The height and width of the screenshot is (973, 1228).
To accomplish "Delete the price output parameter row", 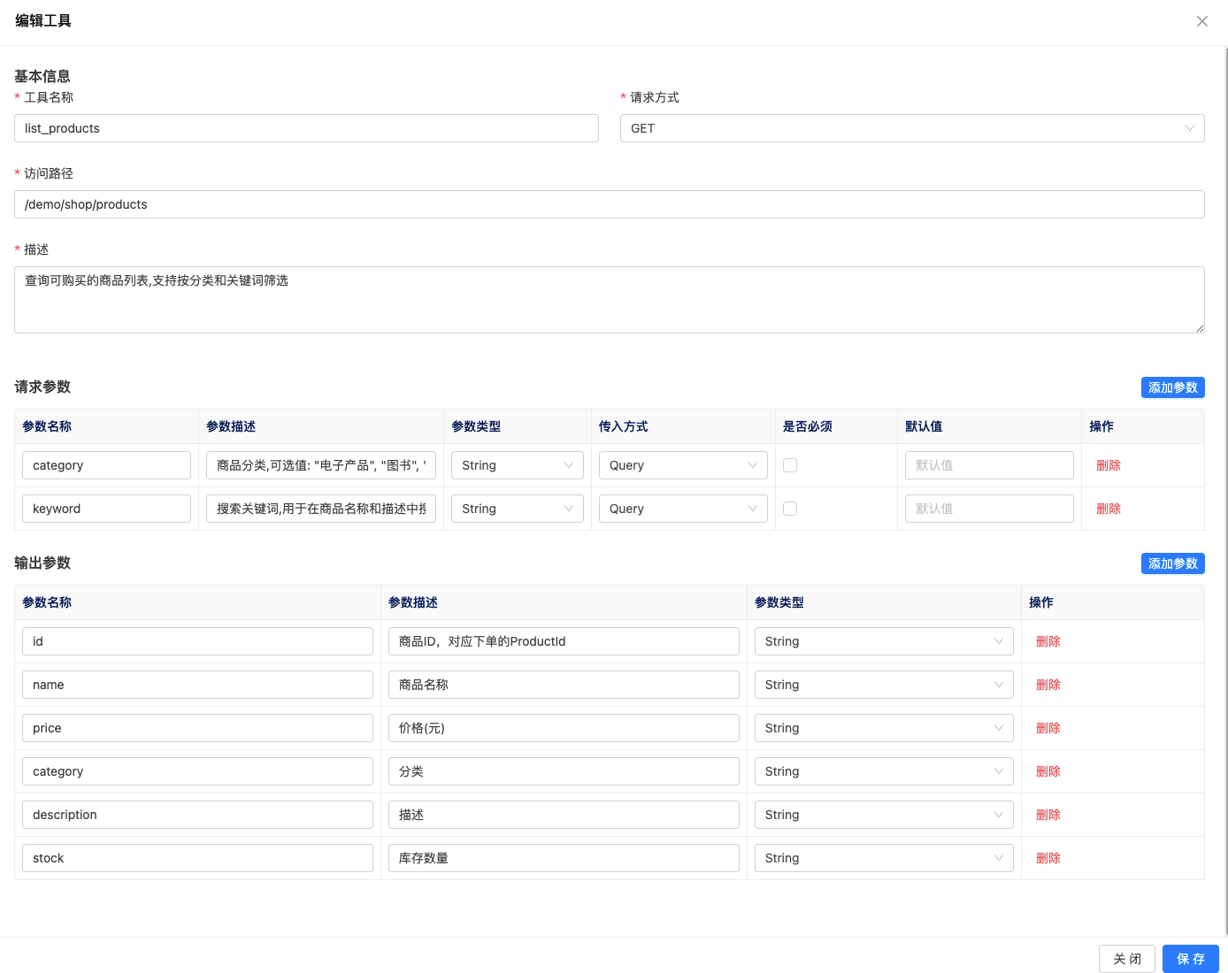I will (1048, 728).
